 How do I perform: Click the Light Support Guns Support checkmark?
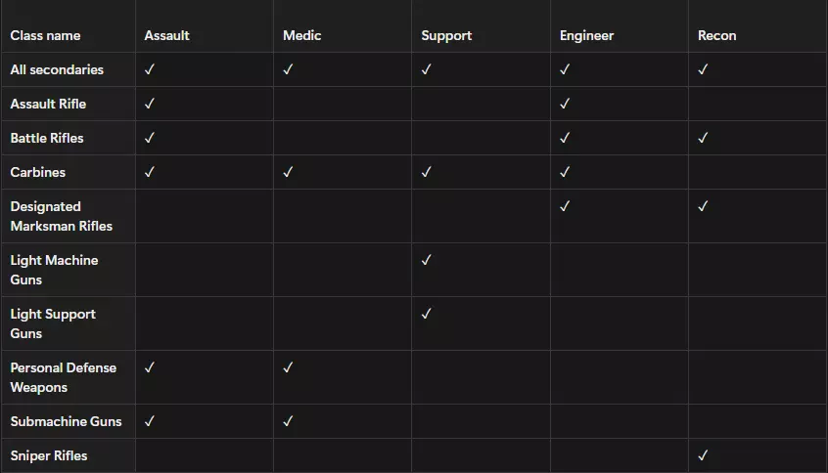pos(426,314)
